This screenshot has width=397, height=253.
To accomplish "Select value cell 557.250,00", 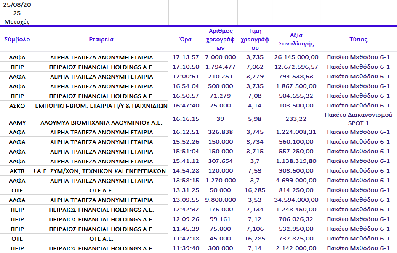I will coord(296,152).
